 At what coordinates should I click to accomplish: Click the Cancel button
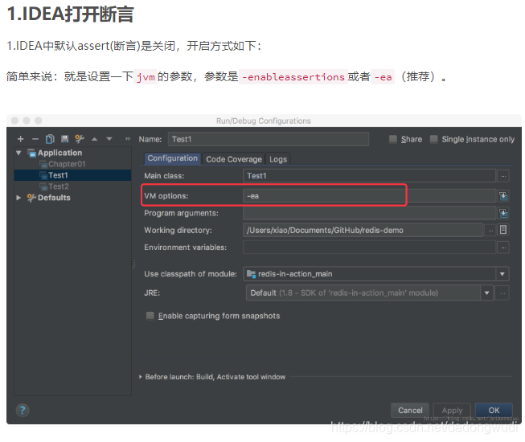tap(410, 410)
